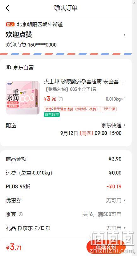Tap the info icon beside 京豆
Image resolution: width=137 pixels, height=256 pixels.
pos(21,214)
